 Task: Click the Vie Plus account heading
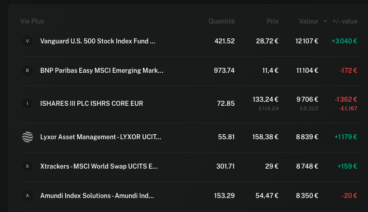click(x=32, y=21)
